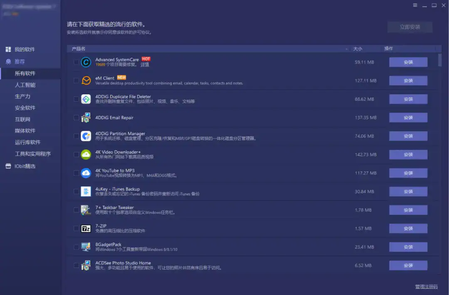Viewport: 449px width, 295px height.
Task: Select 工具和实用程序 category
Action: (x=33, y=154)
